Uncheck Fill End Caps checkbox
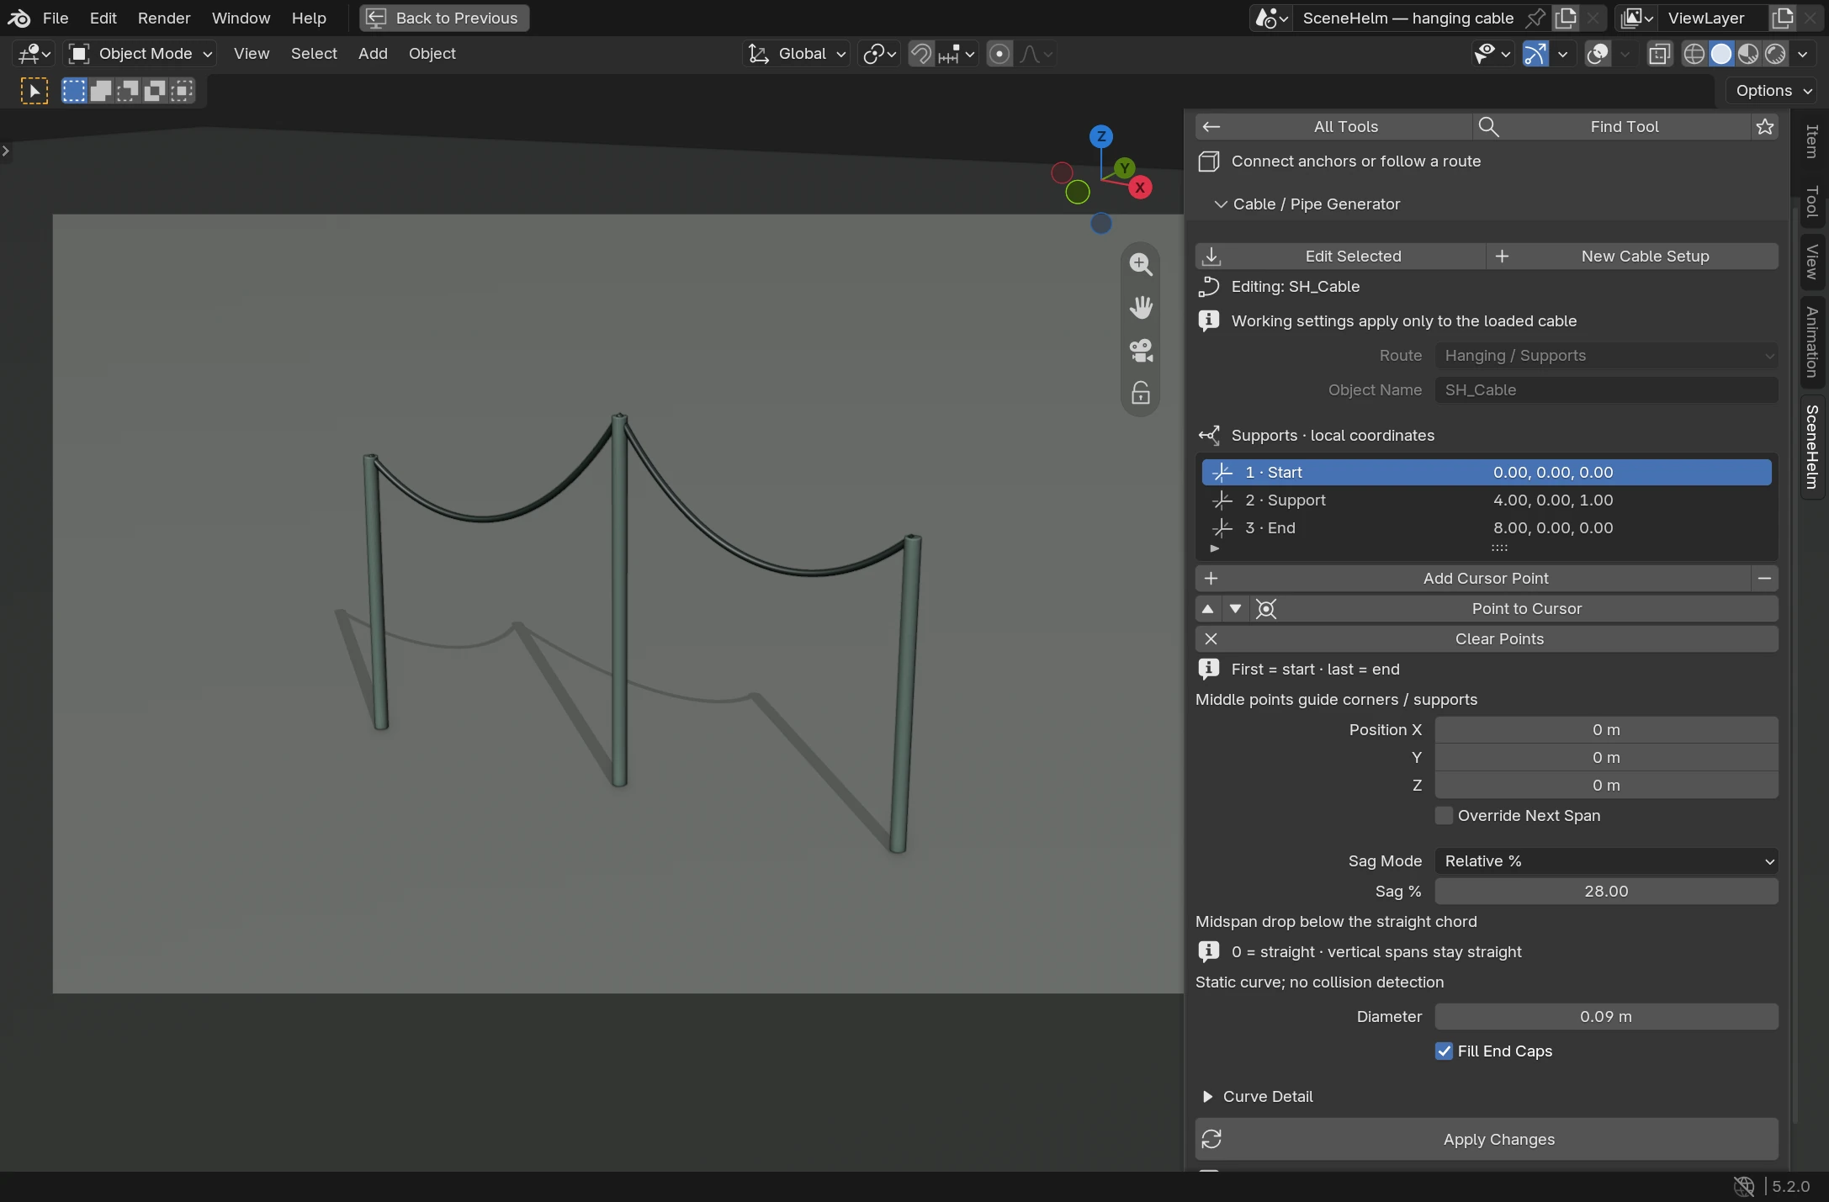Screen dimensions: 1829x1202 tap(1444, 1051)
